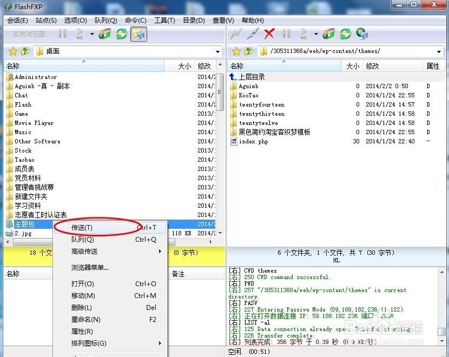Select local Other Software folder

click(x=110, y=141)
